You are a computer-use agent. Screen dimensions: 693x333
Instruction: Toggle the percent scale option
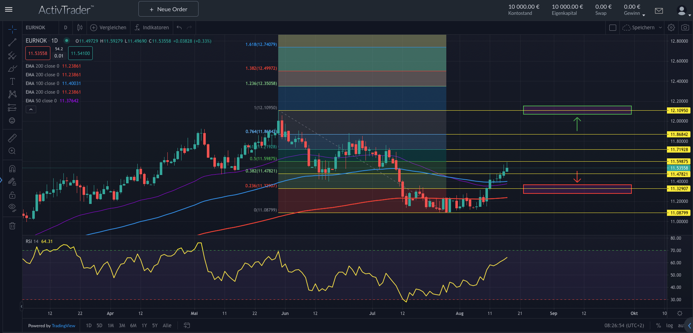pos(658,325)
